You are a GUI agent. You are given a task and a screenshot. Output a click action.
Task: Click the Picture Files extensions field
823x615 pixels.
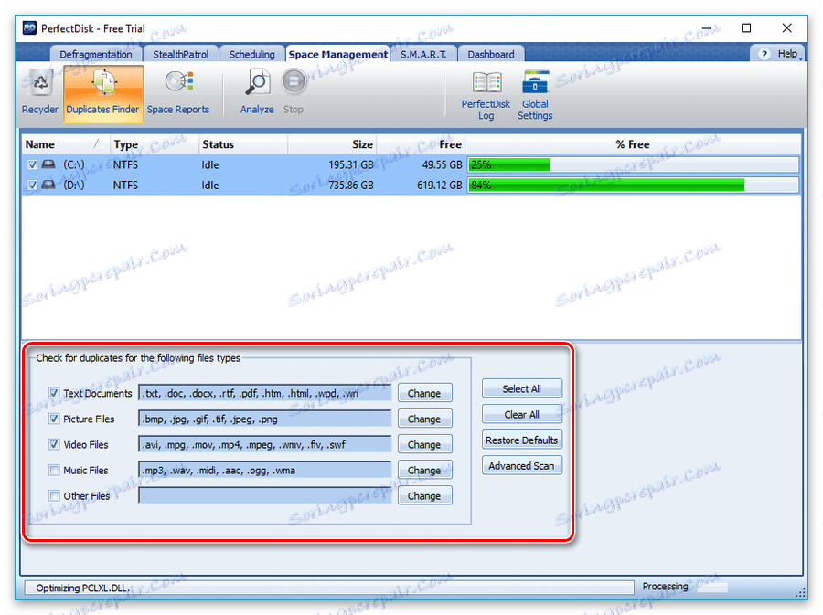265,419
